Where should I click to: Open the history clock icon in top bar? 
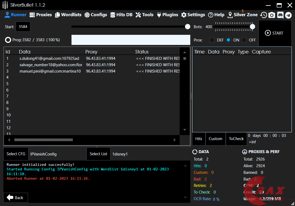263,15
